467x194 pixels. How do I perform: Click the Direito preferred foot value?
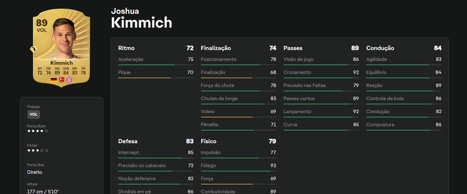[35, 172]
